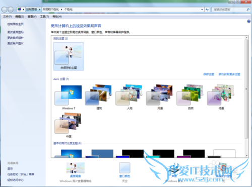Viewport: 252px width, 187px height.
Task: Expand arrow after 外观和个性化 breadcrumb
Action: (x=61, y=10)
